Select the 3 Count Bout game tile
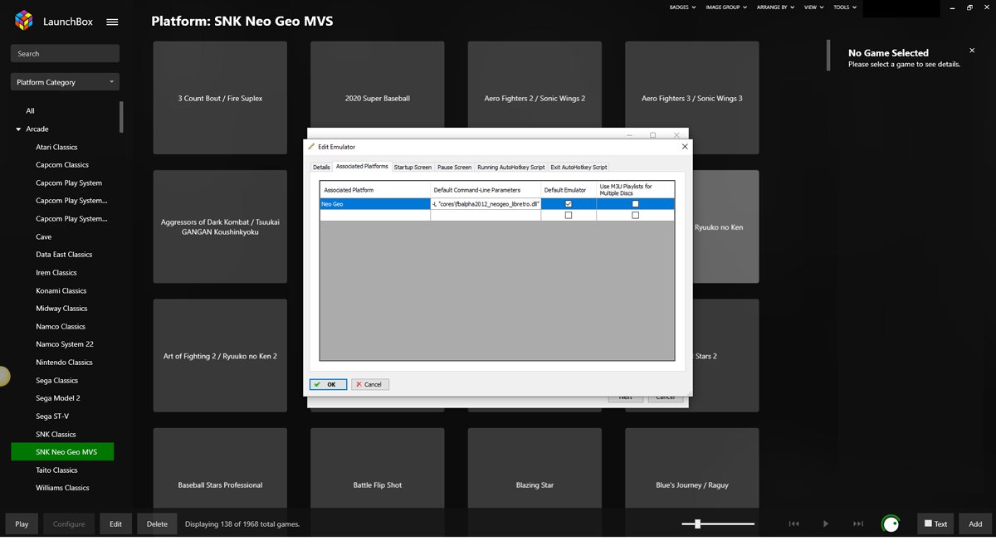The width and height of the screenshot is (996, 560). click(220, 98)
